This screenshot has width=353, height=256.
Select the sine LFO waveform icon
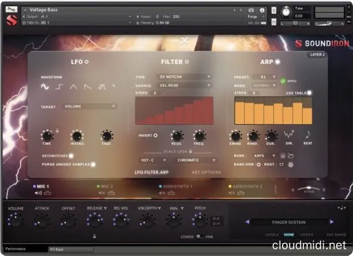pos(45,87)
